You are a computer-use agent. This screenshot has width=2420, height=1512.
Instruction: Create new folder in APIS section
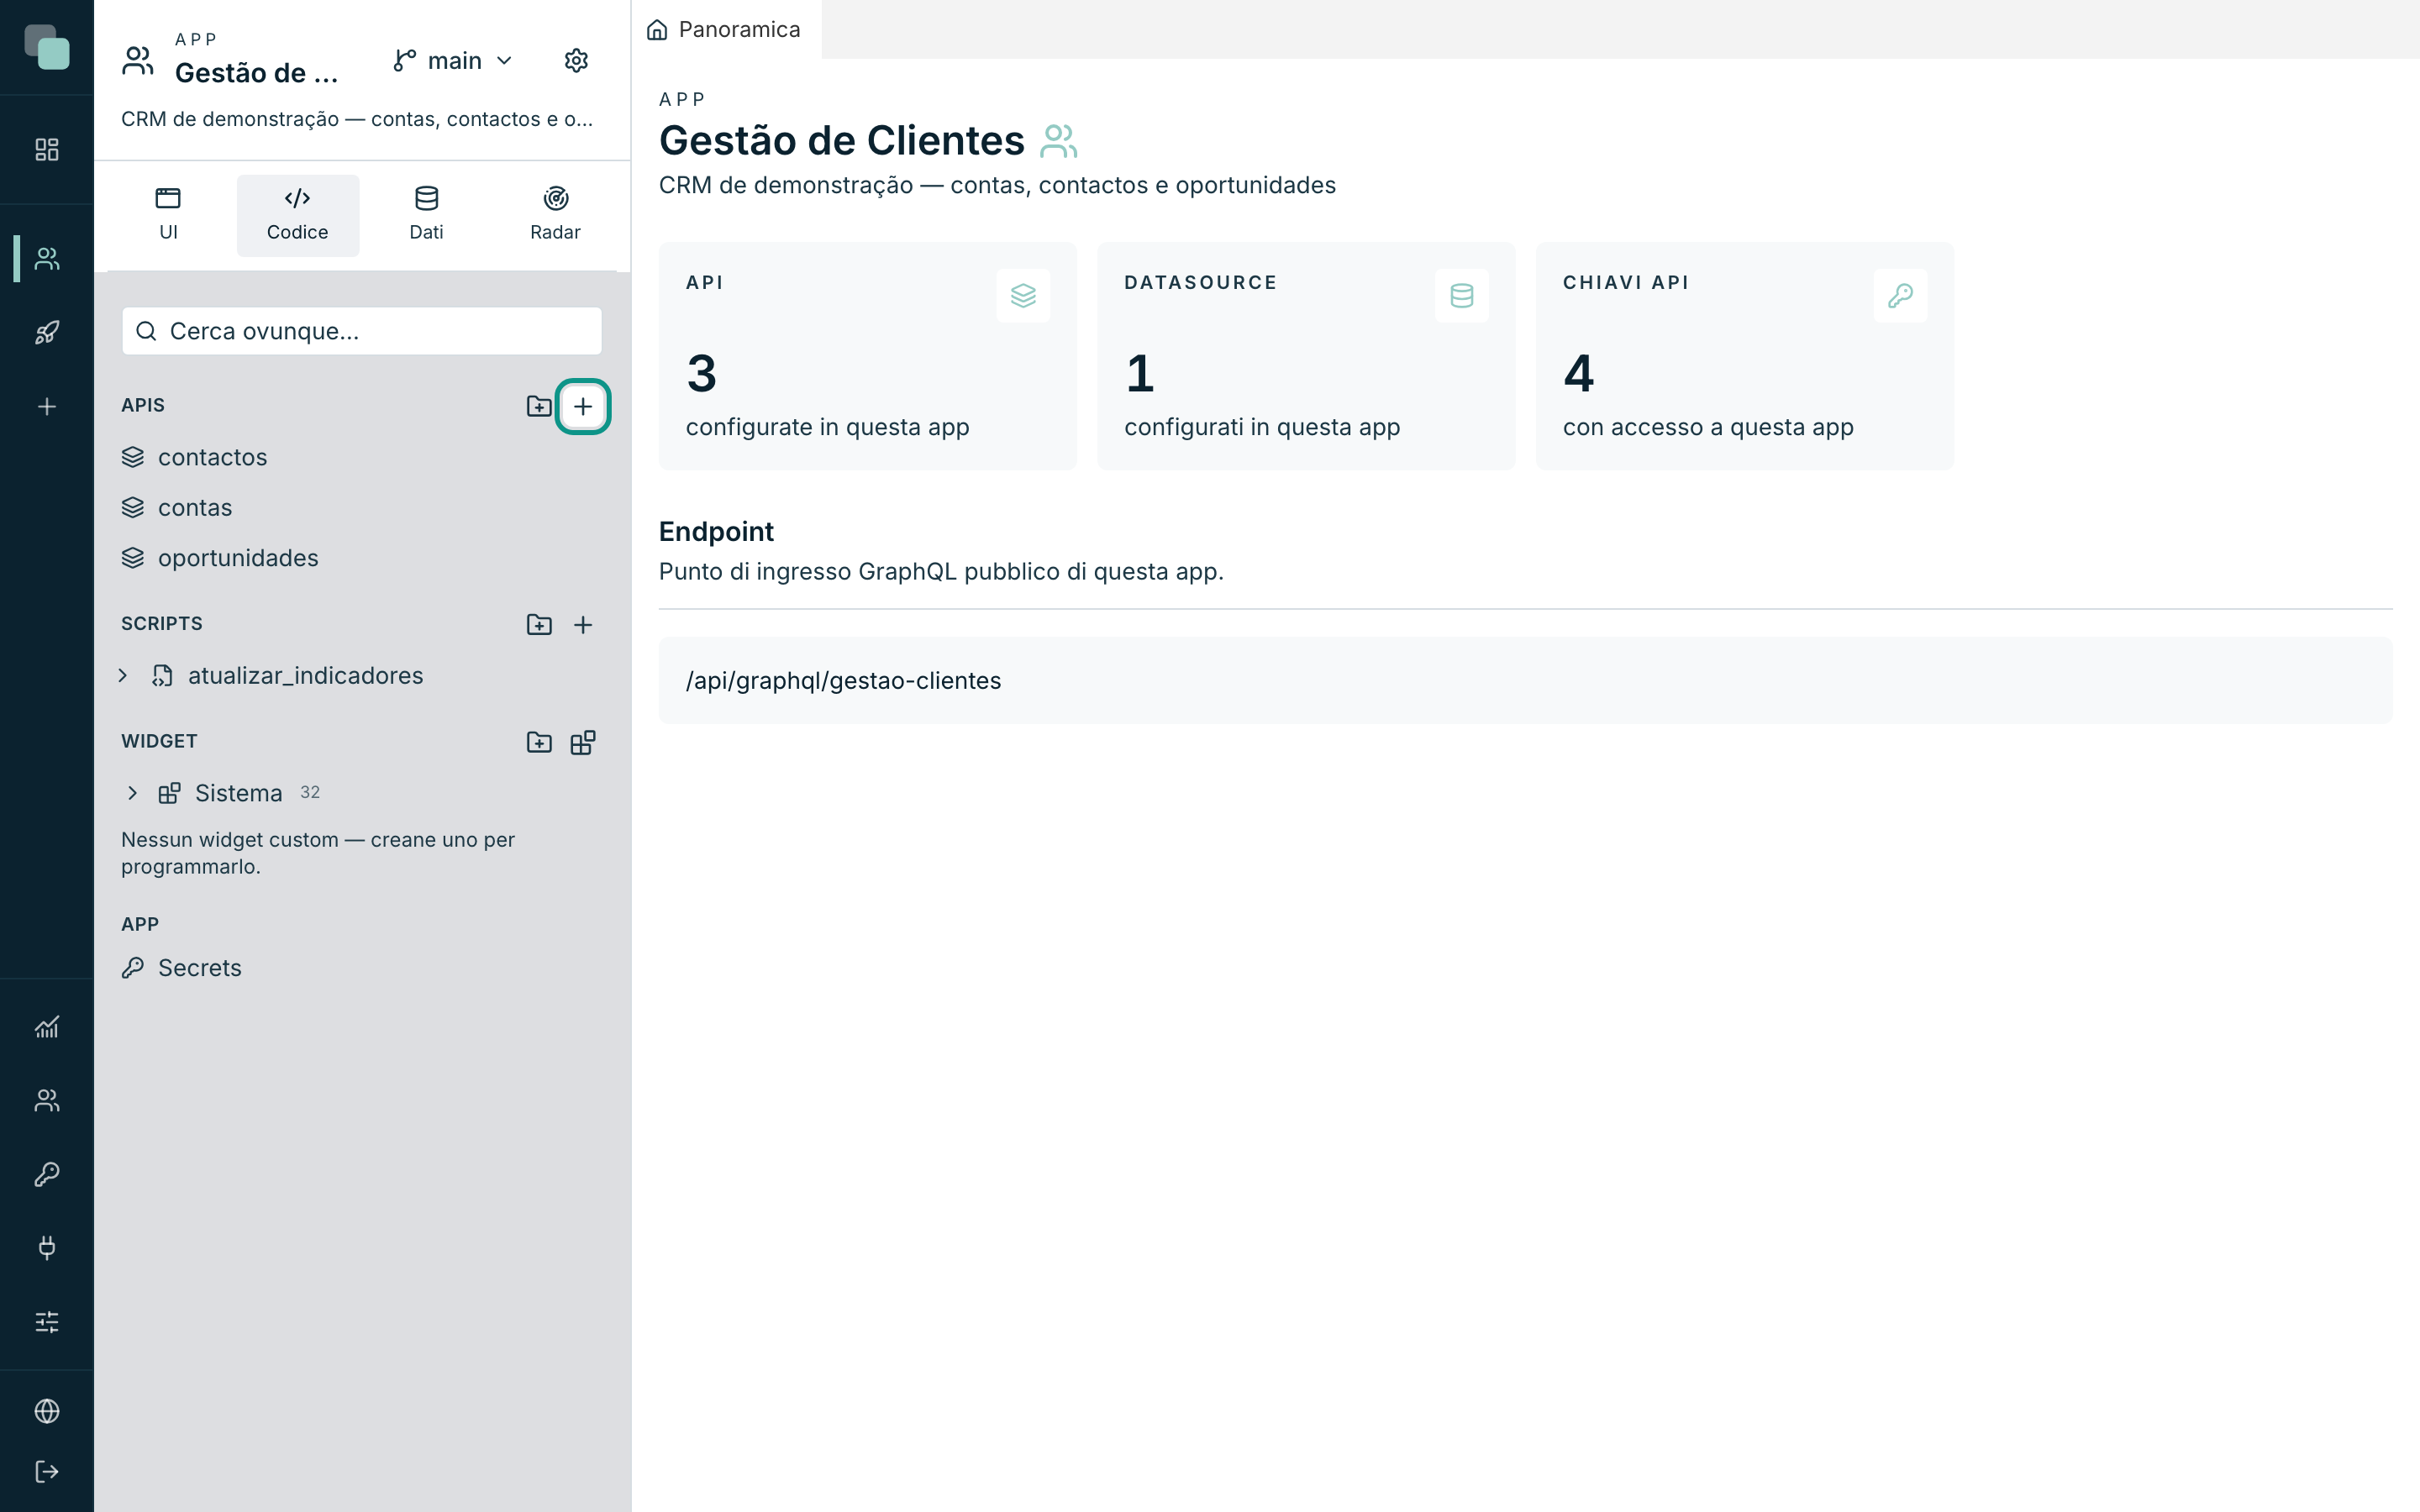539,406
